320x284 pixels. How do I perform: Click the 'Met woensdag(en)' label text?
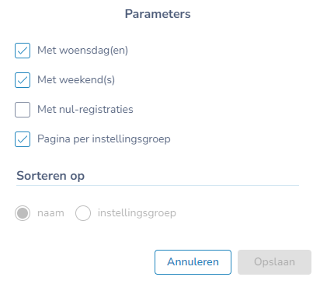click(83, 51)
